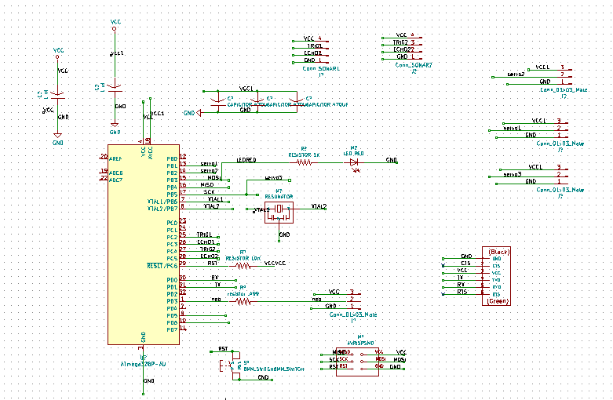The image size is (613, 400).
Task: Select the Black/Green FTDI connector box
Action: point(496,276)
